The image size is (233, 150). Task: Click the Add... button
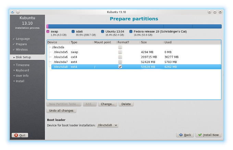click(90, 104)
